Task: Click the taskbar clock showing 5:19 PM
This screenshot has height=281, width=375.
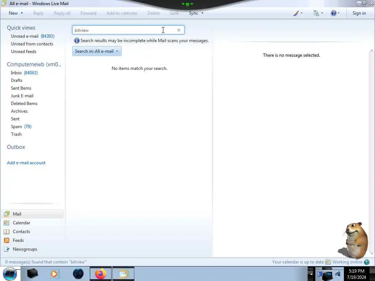Action: (356, 274)
